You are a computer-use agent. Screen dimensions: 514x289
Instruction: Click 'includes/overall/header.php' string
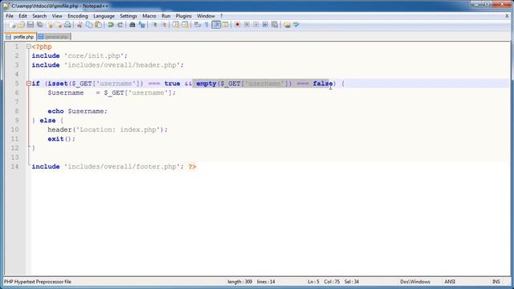tap(122, 65)
